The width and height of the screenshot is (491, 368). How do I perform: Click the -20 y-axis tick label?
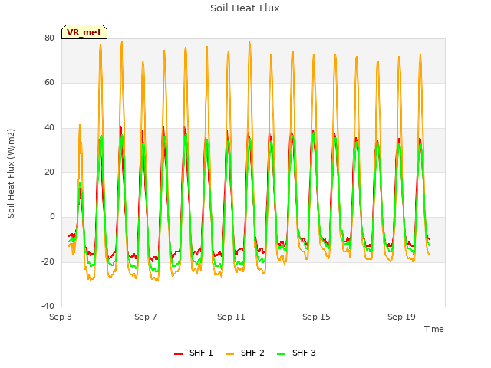coord(48,261)
